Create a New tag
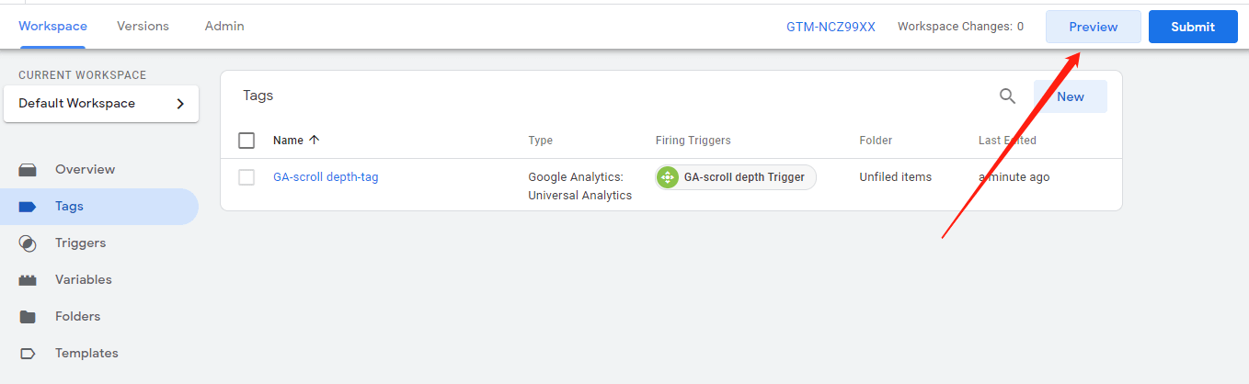The height and width of the screenshot is (384, 1249). coord(1071,96)
